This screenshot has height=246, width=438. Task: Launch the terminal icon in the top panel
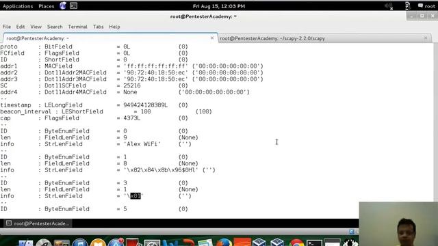(x=73, y=6)
